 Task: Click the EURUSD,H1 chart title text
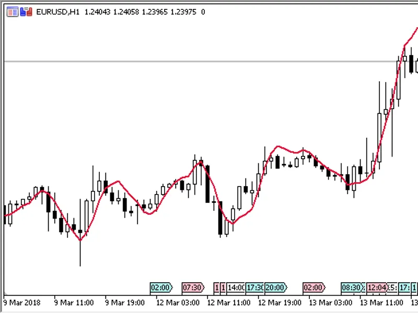click(x=58, y=12)
